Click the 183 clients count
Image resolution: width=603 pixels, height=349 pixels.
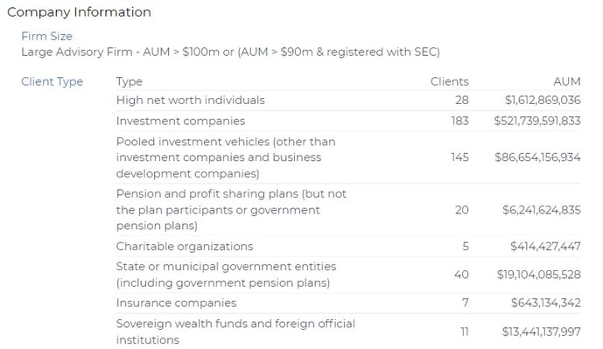(460, 121)
